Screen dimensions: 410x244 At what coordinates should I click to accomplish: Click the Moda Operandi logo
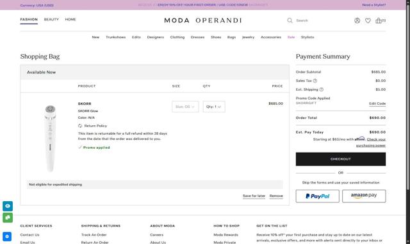[202, 20]
